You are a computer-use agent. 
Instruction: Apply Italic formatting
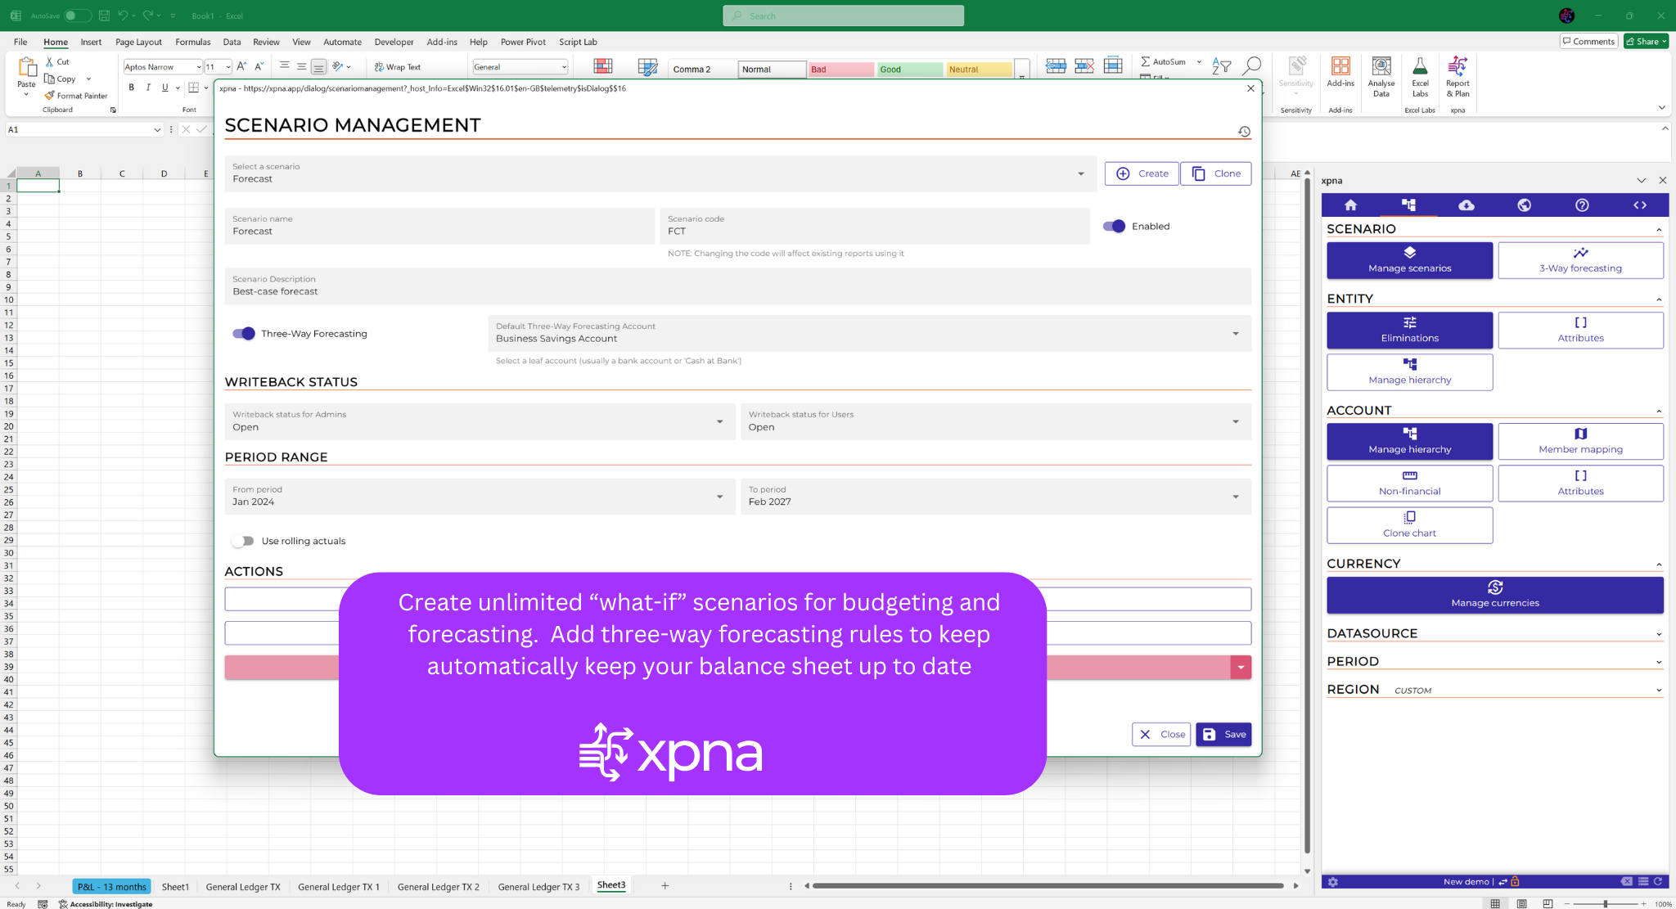click(148, 88)
